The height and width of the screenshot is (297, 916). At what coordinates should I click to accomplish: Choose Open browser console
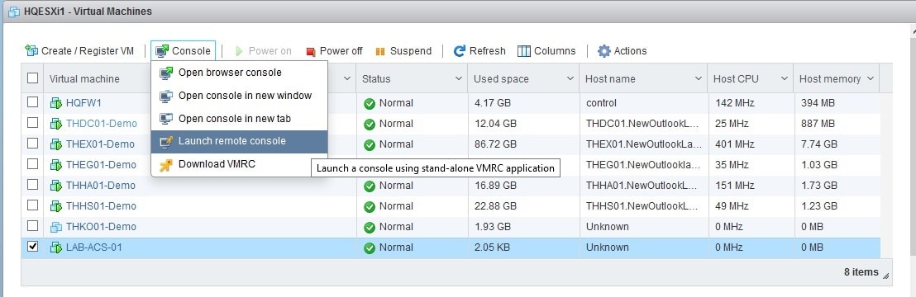click(x=239, y=73)
